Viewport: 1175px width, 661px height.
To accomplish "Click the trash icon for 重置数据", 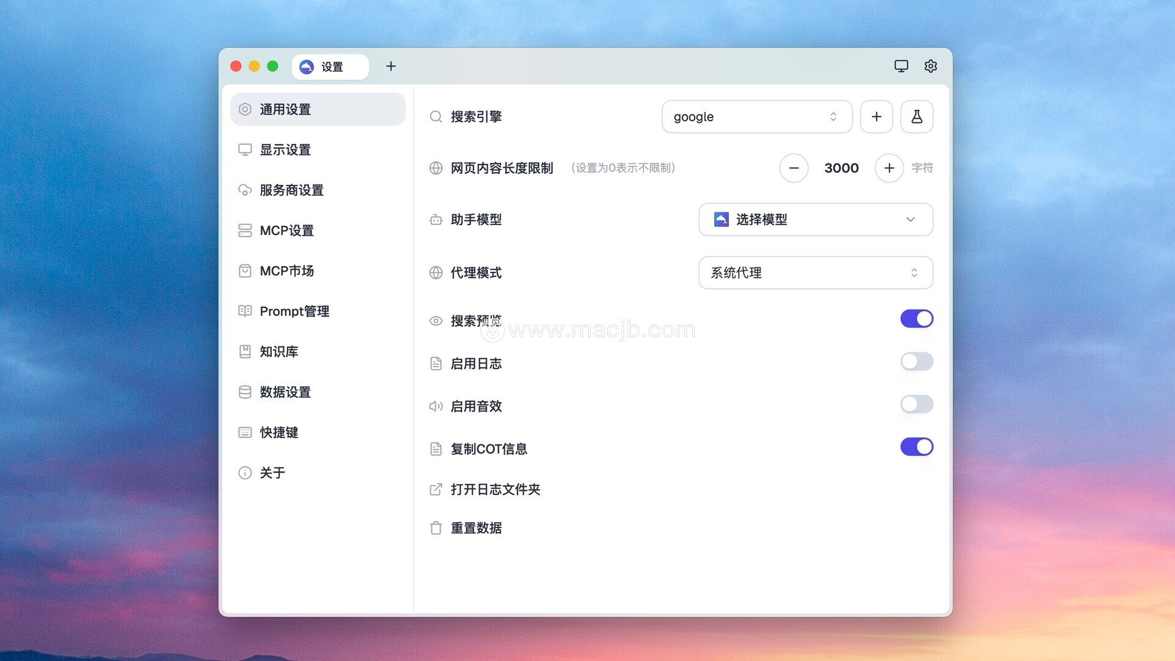I will click(x=436, y=528).
